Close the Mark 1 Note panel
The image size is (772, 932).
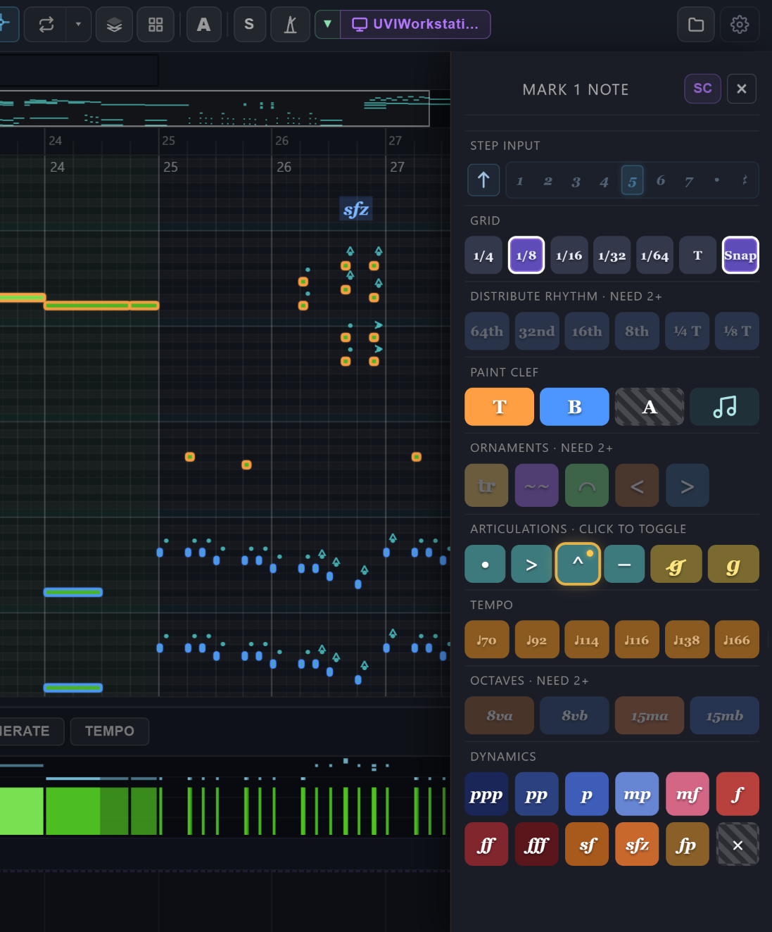[x=742, y=89]
